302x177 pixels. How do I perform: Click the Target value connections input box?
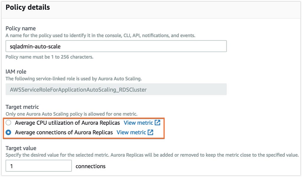coord(39,165)
